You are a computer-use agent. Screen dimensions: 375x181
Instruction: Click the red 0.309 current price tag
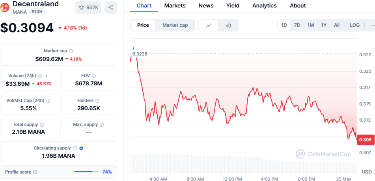tap(366, 140)
